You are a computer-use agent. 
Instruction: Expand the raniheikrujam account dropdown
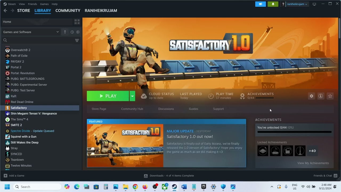click(x=297, y=4)
